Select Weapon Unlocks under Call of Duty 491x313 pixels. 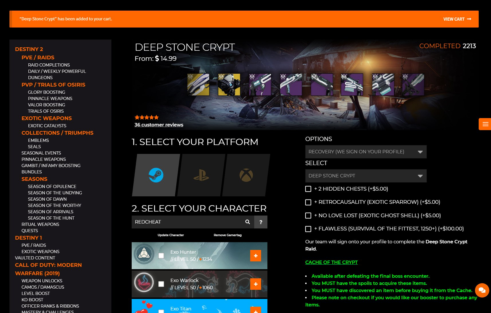tap(42, 281)
